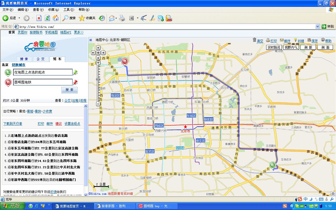Open 文件(F) menu

point(8,10)
